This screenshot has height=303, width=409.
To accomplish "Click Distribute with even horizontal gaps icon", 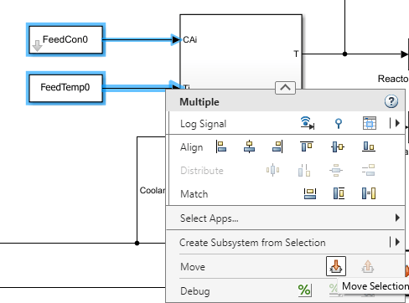I will point(304,170).
